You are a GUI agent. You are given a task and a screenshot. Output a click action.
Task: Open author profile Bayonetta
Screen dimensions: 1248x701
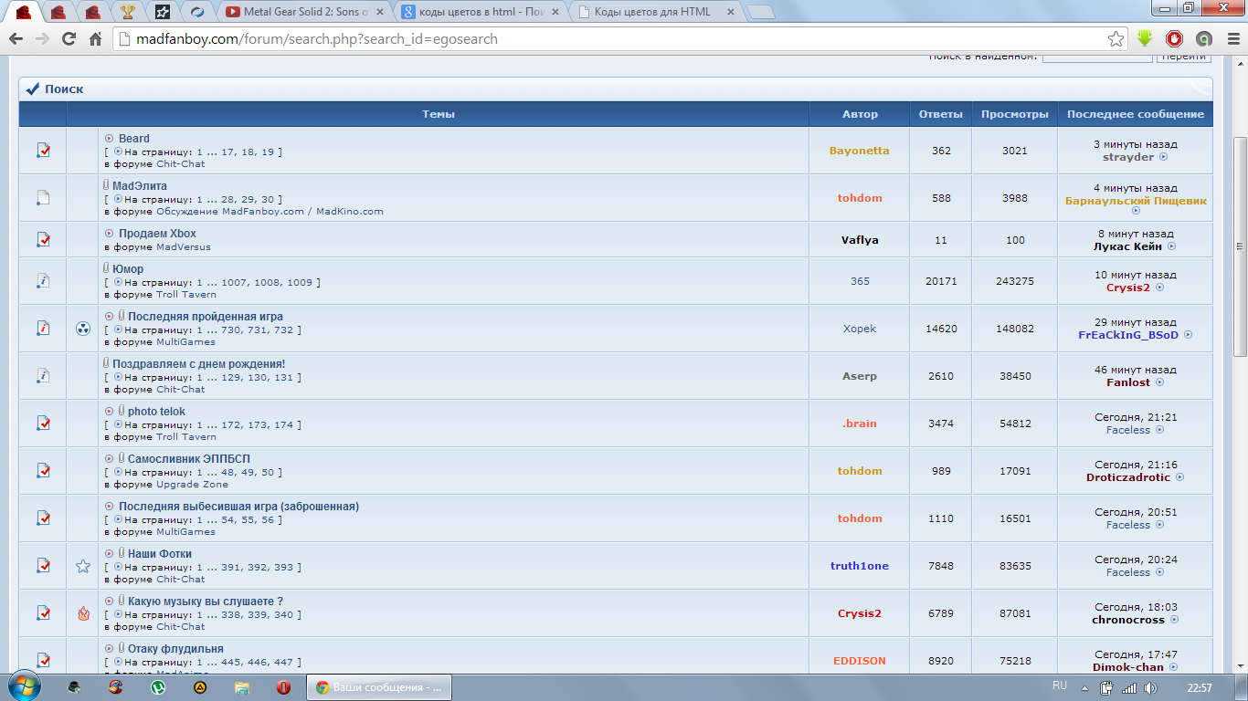point(859,151)
